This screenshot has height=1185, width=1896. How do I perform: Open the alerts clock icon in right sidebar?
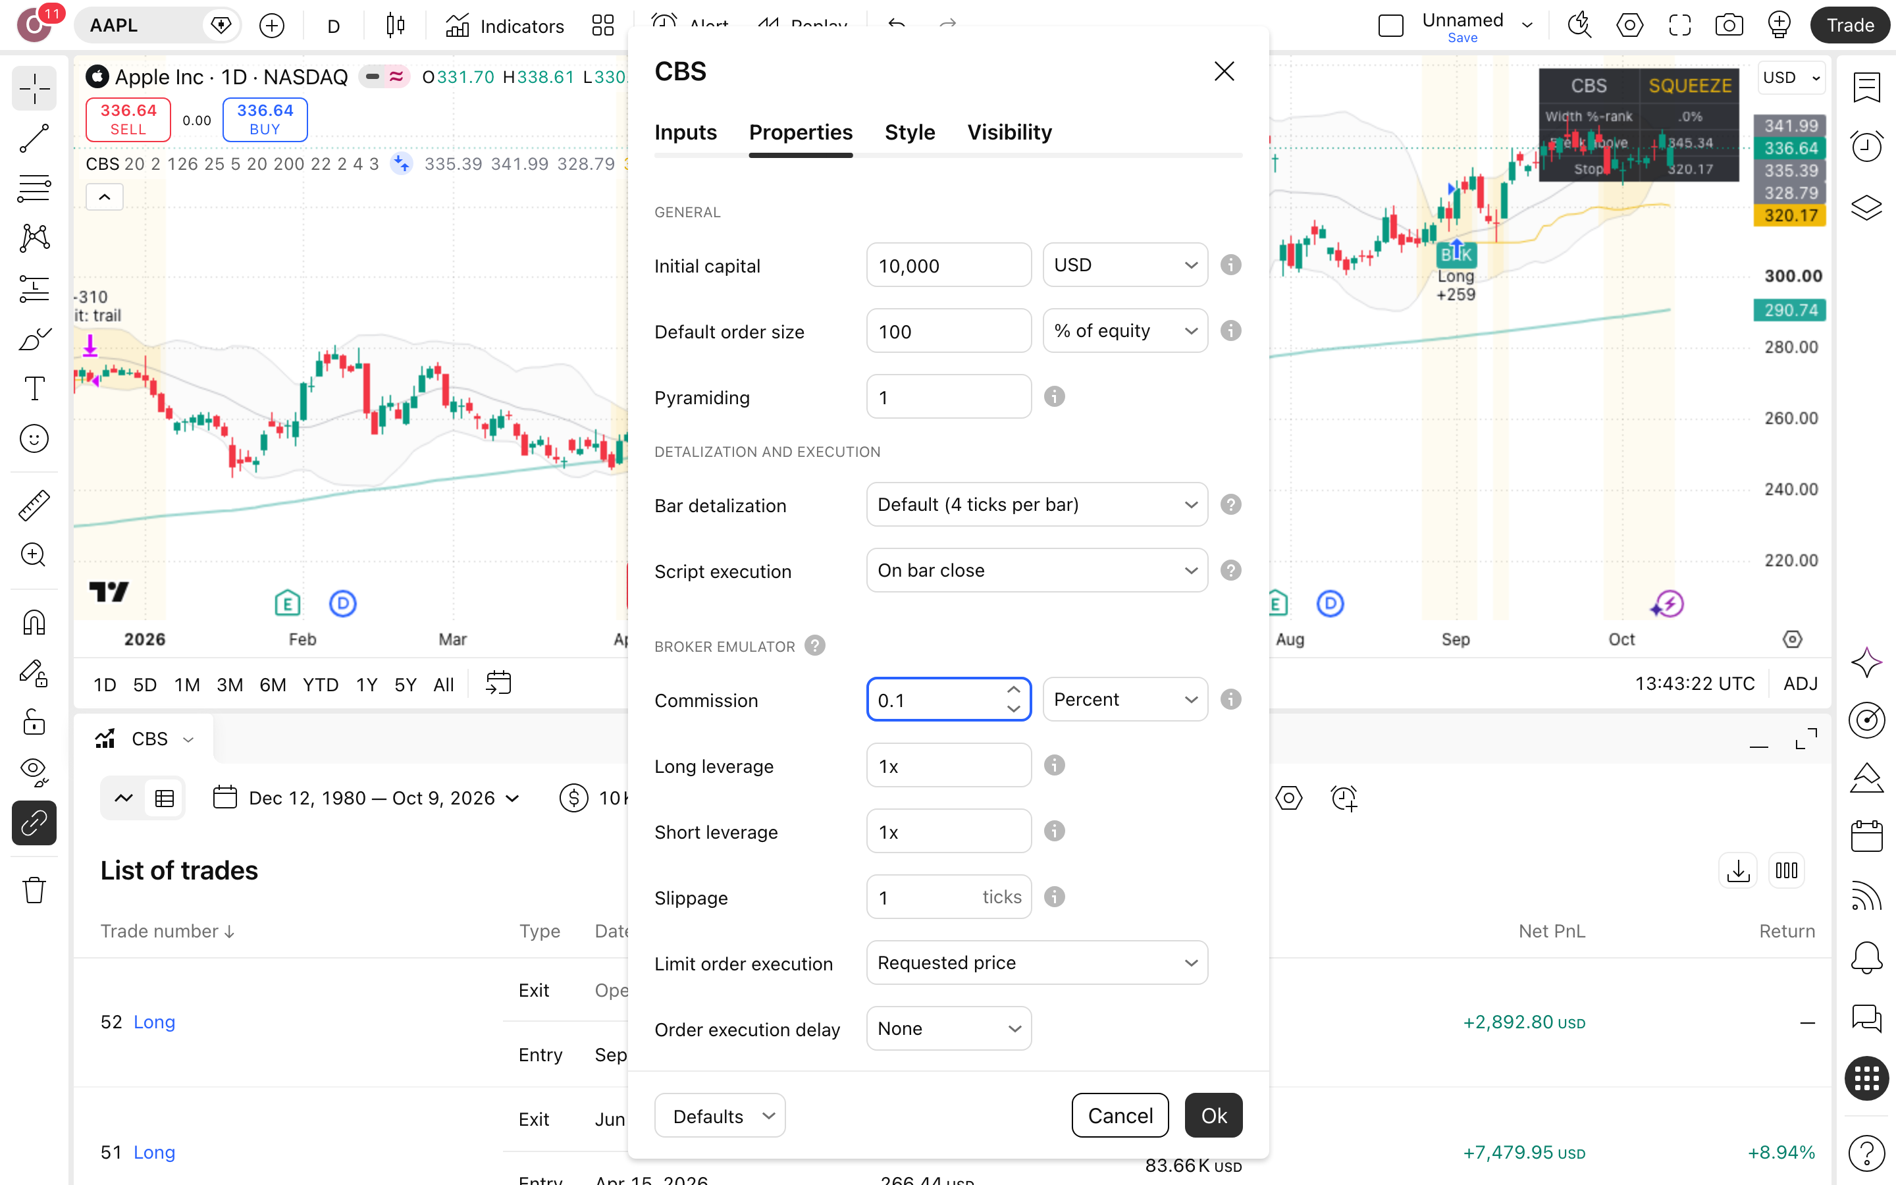point(1866,147)
